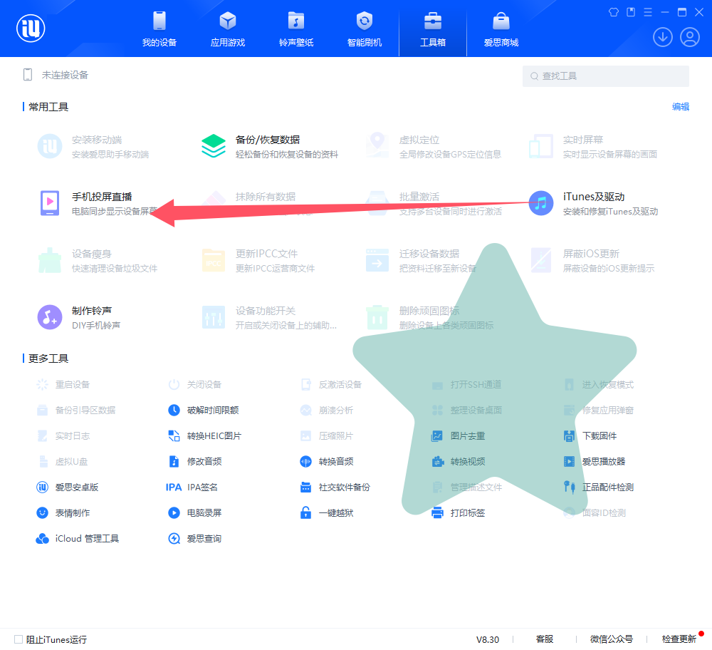Open the iCloud 管理工具
712x650 pixels.
tap(77, 539)
